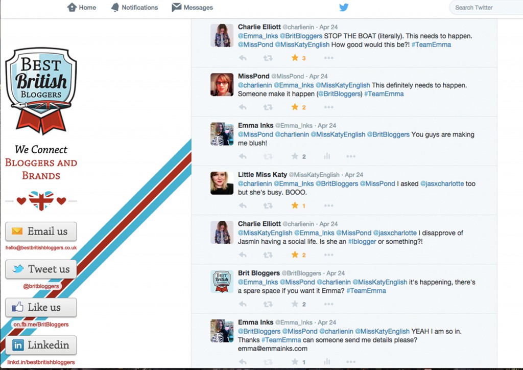Screen dimensions: 523x370
Task: Open more options on Charlie's STOP THE BOAT tweet
Action: pos(328,58)
